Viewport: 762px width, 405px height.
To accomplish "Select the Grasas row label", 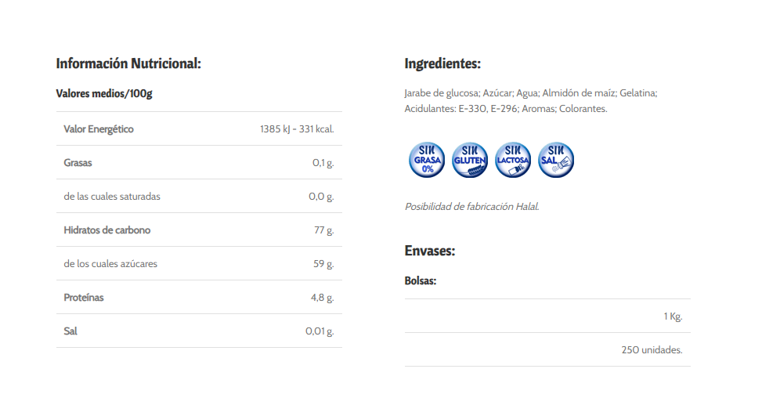I will coord(78,163).
